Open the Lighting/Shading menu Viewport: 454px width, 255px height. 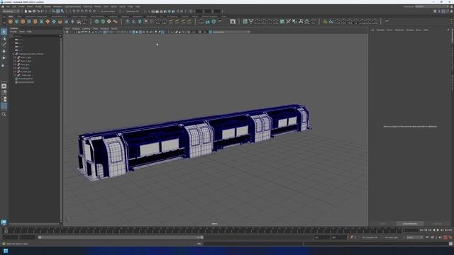coord(72,6)
